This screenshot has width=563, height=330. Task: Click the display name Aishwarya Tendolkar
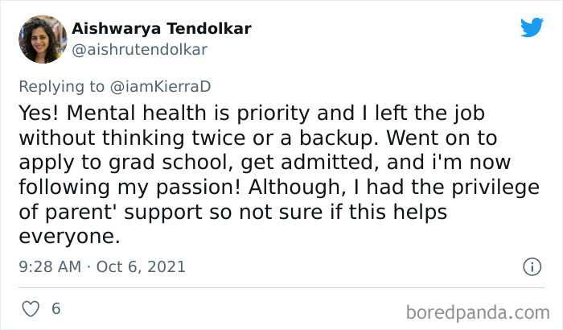click(162, 29)
